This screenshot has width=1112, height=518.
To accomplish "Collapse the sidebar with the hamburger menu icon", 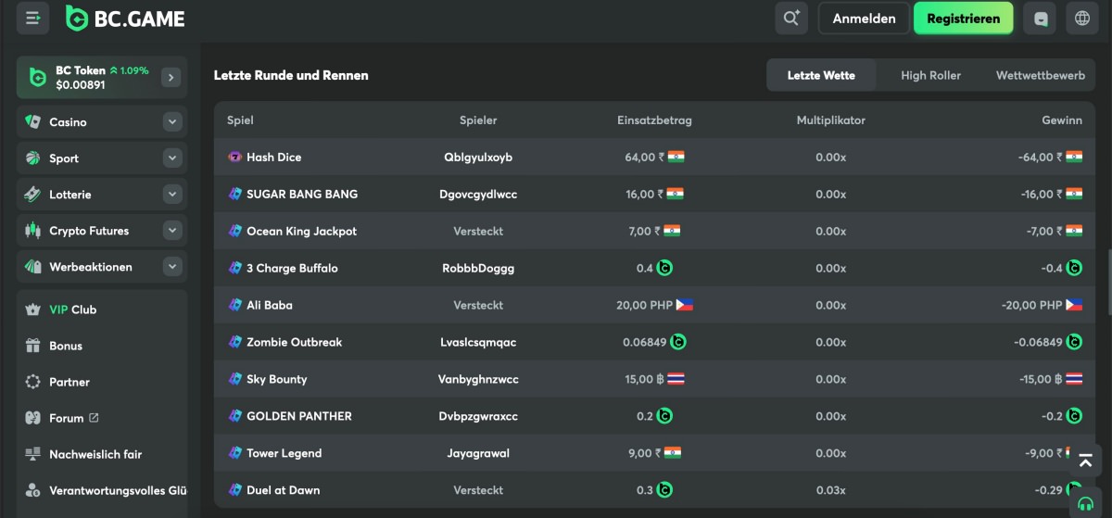I will coord(33,18).
